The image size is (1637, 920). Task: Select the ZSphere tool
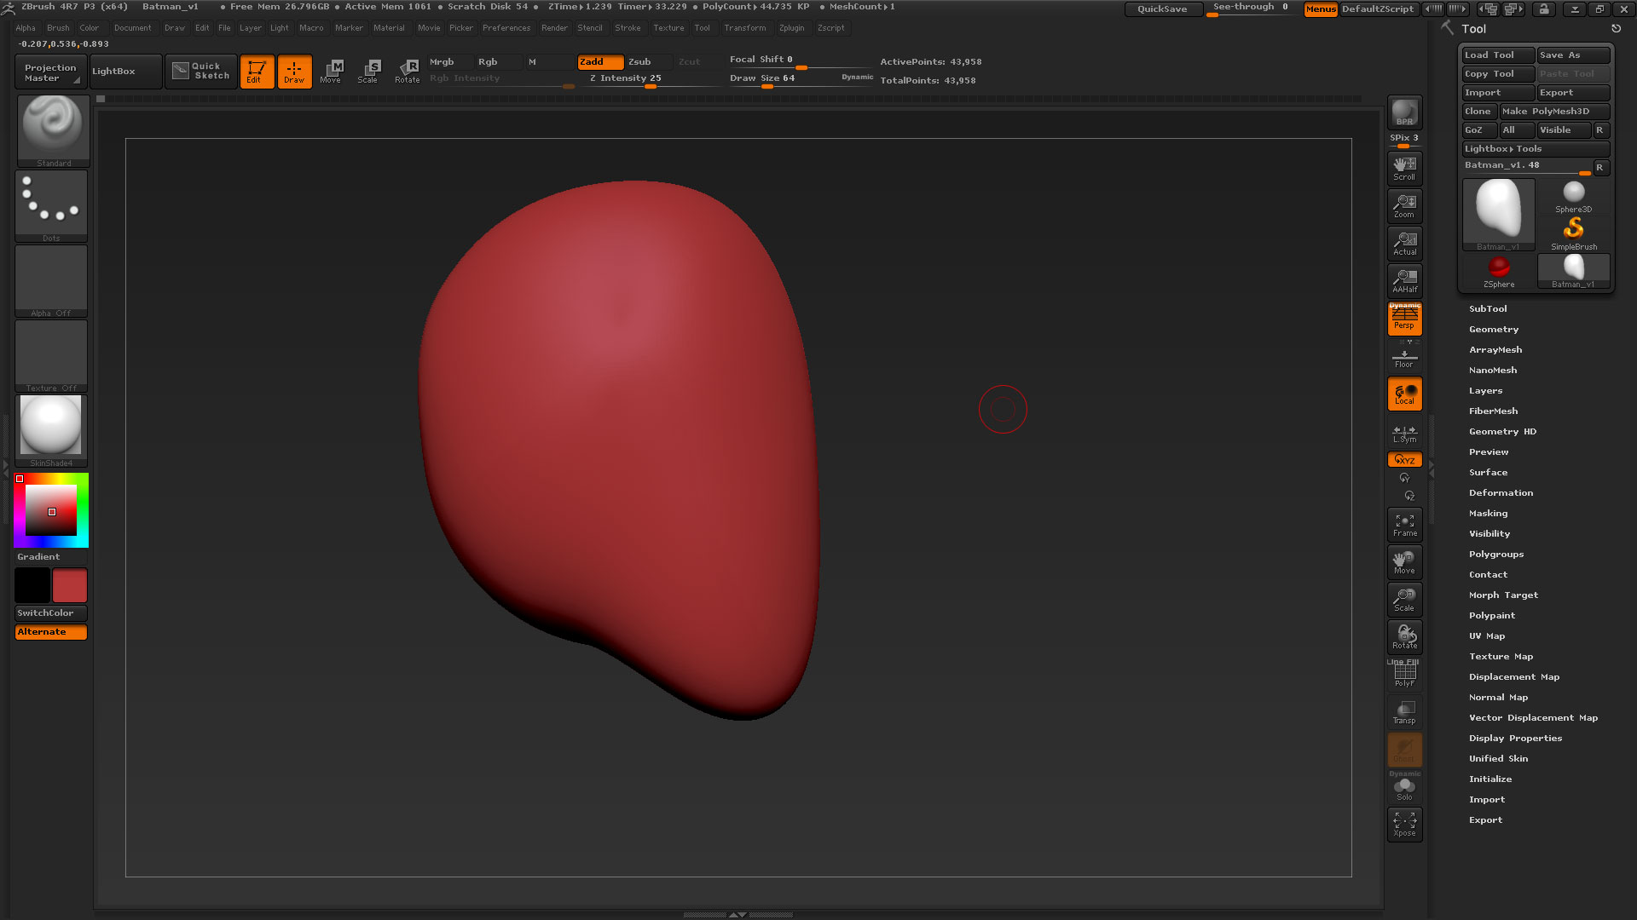coord(1498,272)
